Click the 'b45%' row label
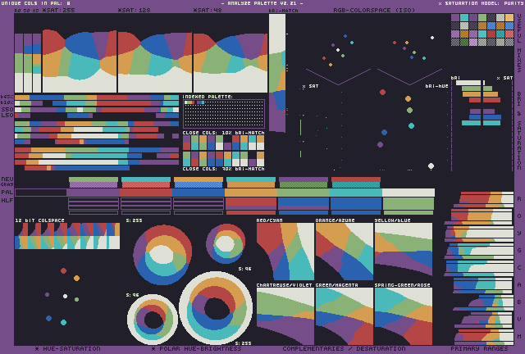Screen dimensions: 525x354 point(7,97)
